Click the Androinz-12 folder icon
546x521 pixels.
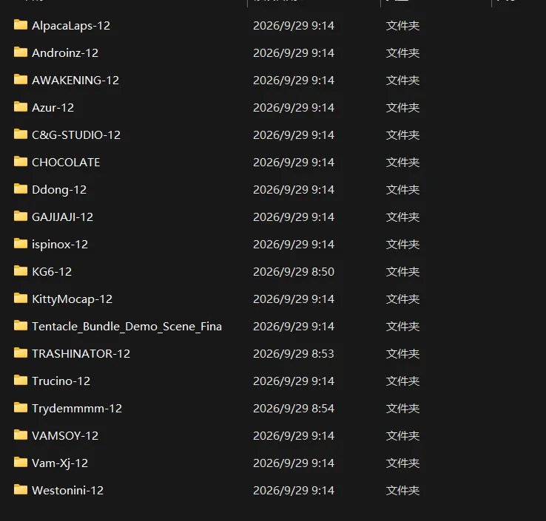(x=21, y=52)
